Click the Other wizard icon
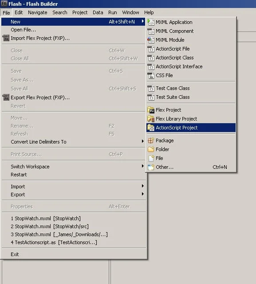This screenshot has height=284, width=256. tap(151, 167)
